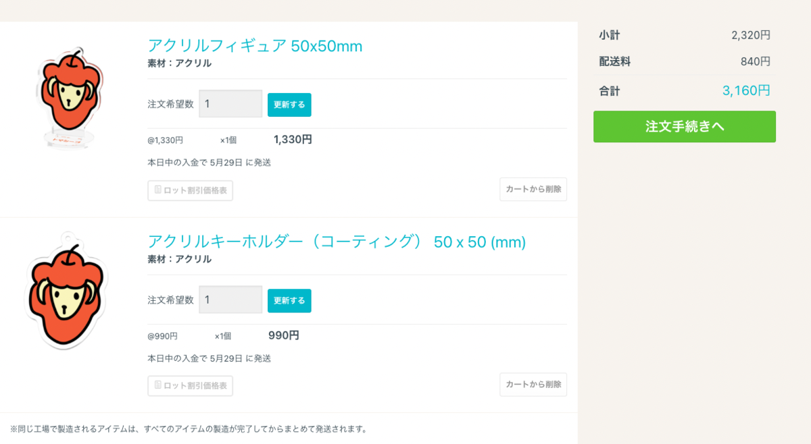Remove the acrylic keyholder with カートから削除
The width and height of the screenshot is (811, 444).
pyautogui.click(x=533, y=385)
